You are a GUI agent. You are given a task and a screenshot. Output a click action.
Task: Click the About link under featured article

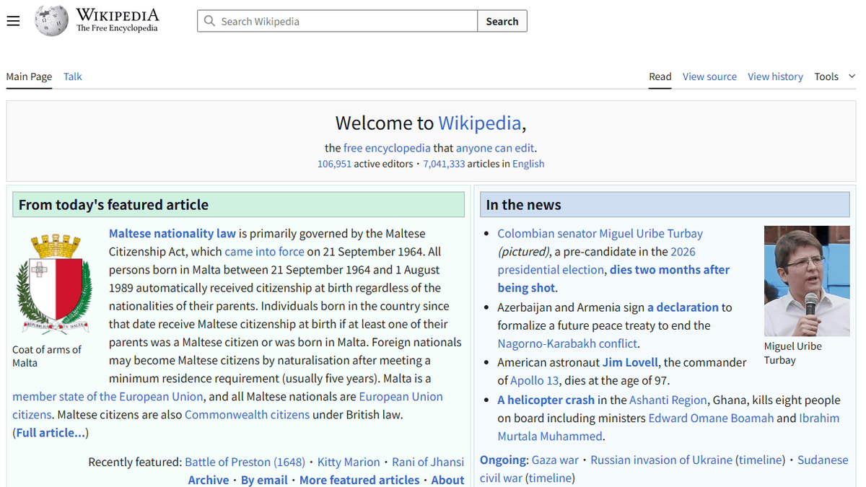pos(447,480)
